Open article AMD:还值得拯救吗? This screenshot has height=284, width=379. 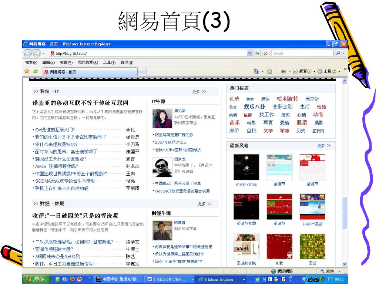(x=57, y=166)
